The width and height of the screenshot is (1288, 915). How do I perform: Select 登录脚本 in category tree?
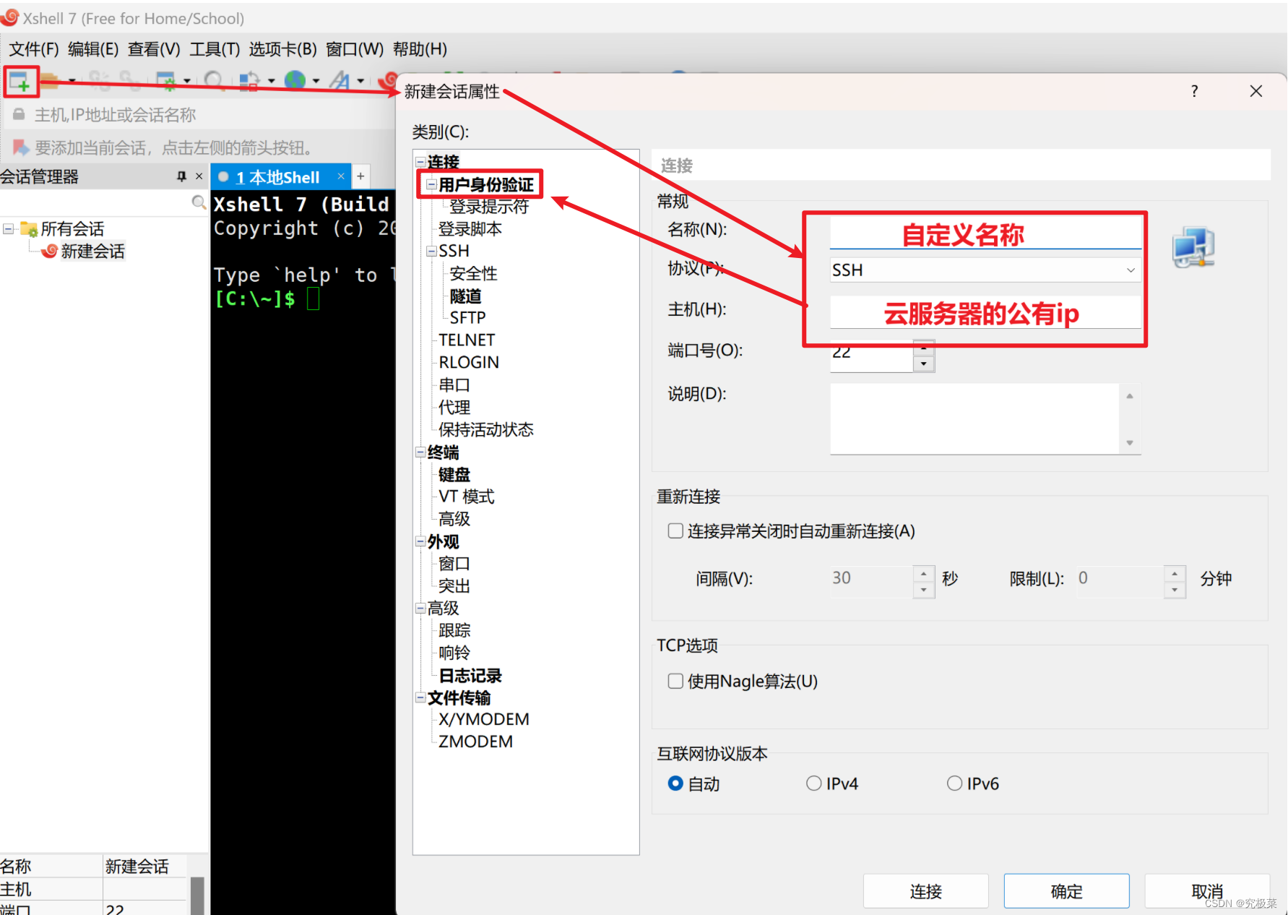(x=470, y=229)
